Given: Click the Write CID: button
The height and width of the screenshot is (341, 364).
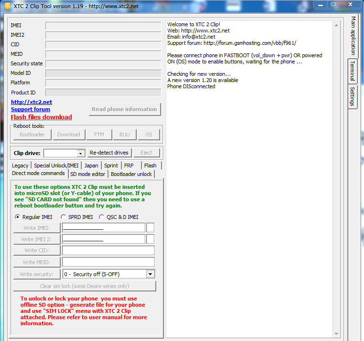Looking at the screenshot, I should [x=37, y=250].
